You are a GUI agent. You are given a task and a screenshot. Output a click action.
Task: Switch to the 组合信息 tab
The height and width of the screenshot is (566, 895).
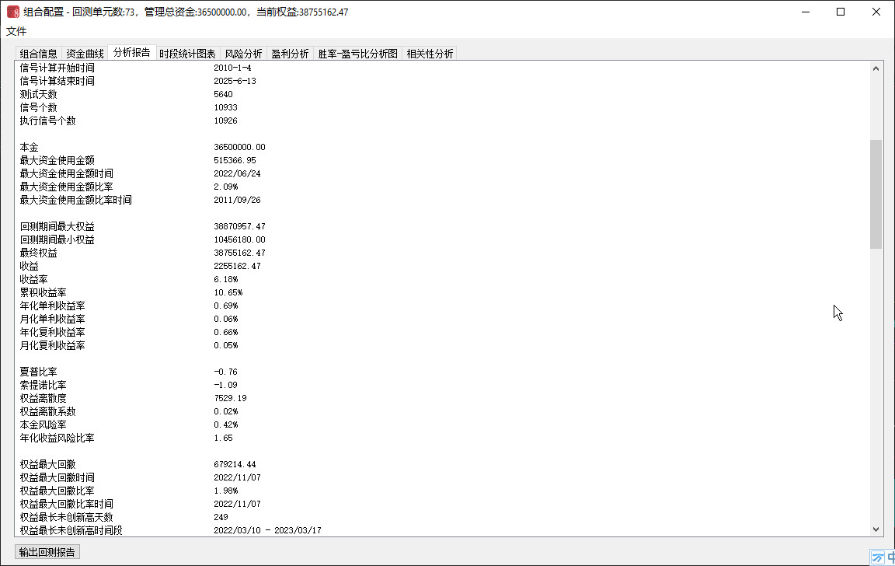pyautogui.click(x=39, y=54)
